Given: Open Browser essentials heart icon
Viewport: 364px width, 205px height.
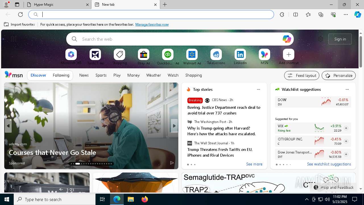Looking at the screenshot, I should (333, 15).
